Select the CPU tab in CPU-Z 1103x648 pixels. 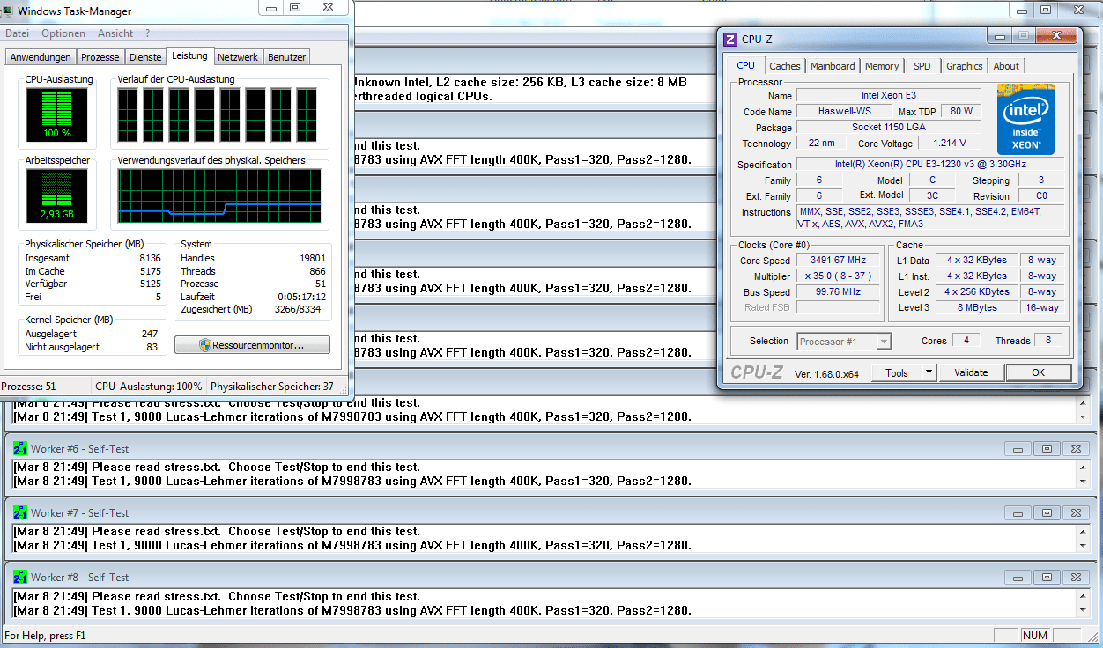click(x=746, y=65)
